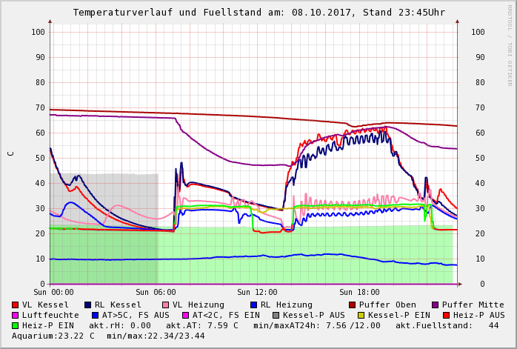Click the purple Puffer Mitte legend swatch
517x349 pixels.
[436, 305]
